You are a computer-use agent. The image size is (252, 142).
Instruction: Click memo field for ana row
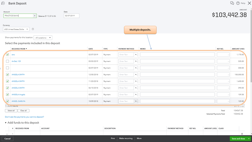(177, 55)
